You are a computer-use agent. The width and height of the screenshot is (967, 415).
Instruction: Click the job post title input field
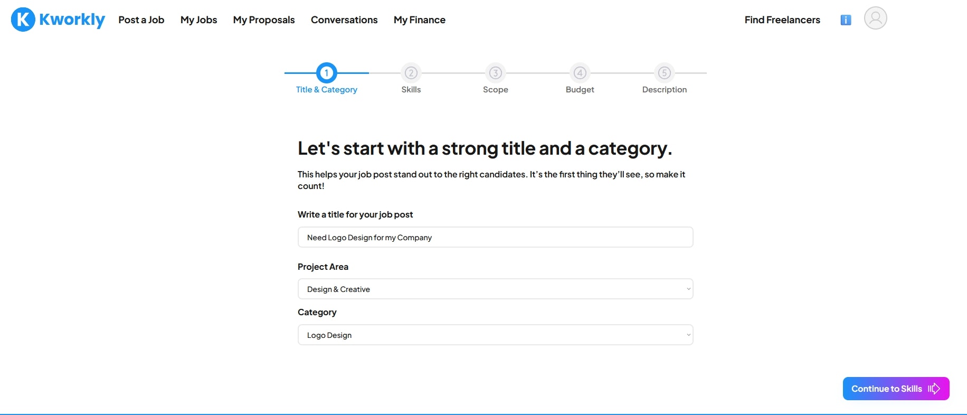pos(495,238)
